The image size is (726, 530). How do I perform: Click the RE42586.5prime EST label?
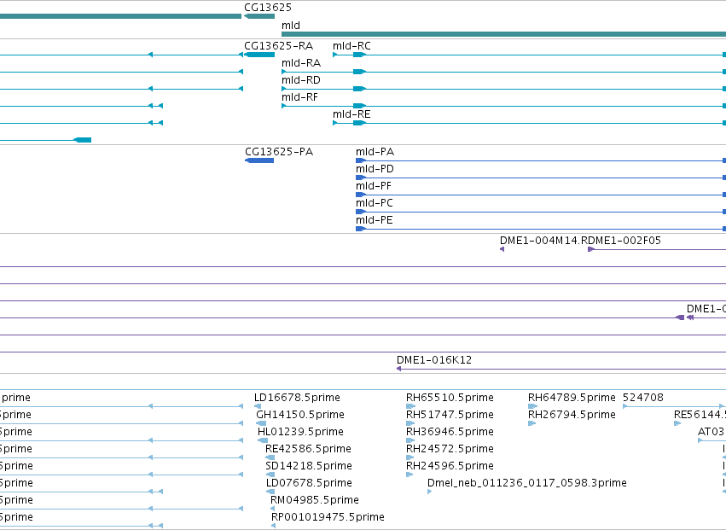(308, 449)
